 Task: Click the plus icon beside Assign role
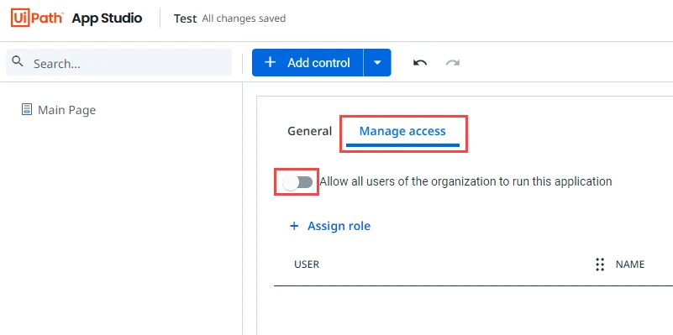pyautogui.click(x=294, y=226)
